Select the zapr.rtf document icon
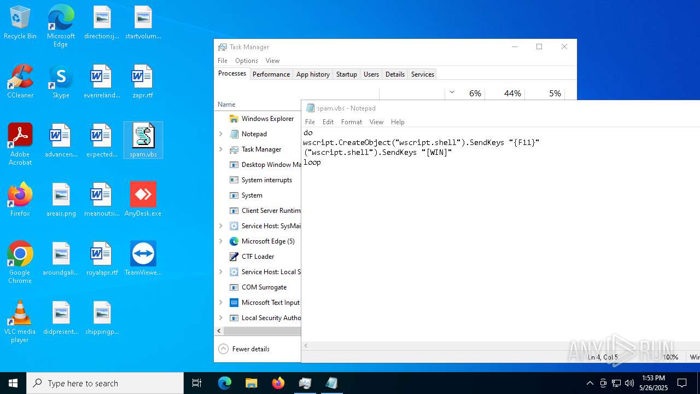 [143, 82]
